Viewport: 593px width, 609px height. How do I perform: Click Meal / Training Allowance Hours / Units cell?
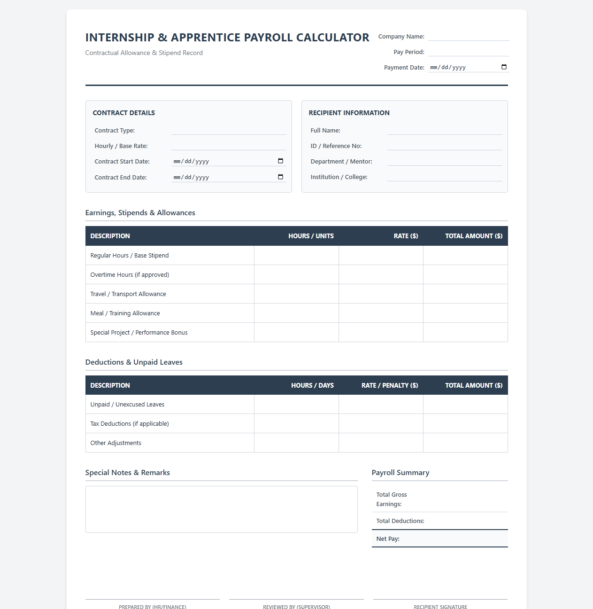tap(296, 313)
